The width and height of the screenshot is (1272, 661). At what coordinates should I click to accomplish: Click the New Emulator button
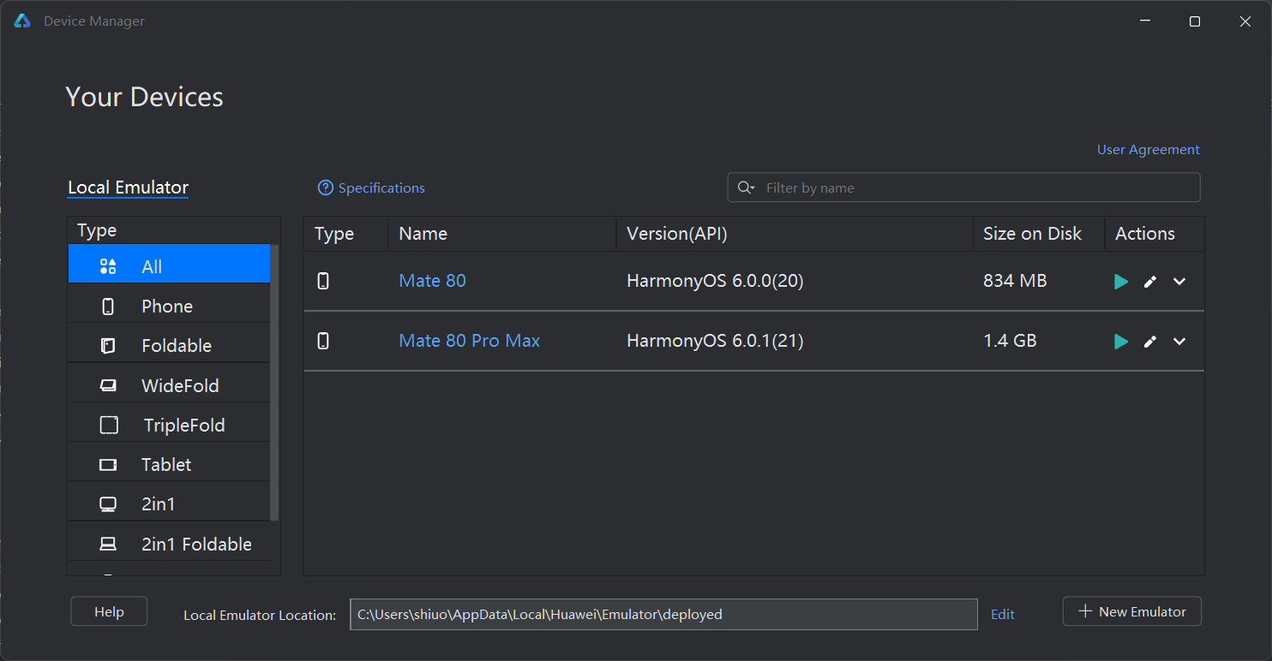[1132, 611]
